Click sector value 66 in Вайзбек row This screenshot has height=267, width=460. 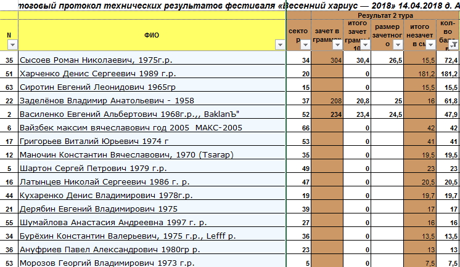tap(305, 128)
